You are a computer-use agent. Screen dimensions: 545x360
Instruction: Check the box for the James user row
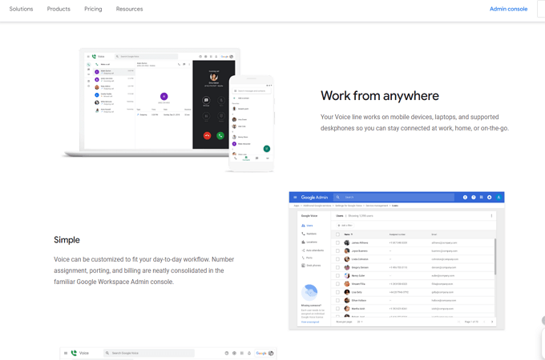[x=337, y=242]
